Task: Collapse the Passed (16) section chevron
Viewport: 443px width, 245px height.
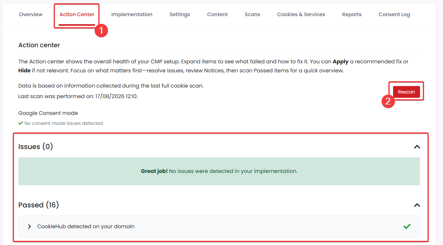Action: (417, 205)
